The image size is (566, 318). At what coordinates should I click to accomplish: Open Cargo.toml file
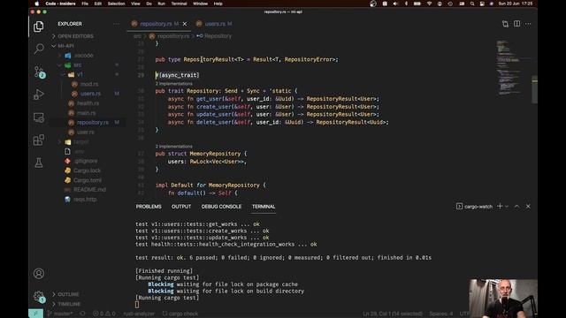pyautogui.click(x=88, y=180)
